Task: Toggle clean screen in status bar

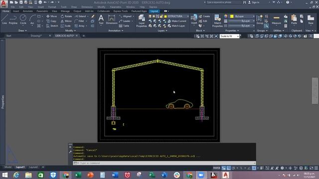Action: pyautogui.click(x=311, y=168)
